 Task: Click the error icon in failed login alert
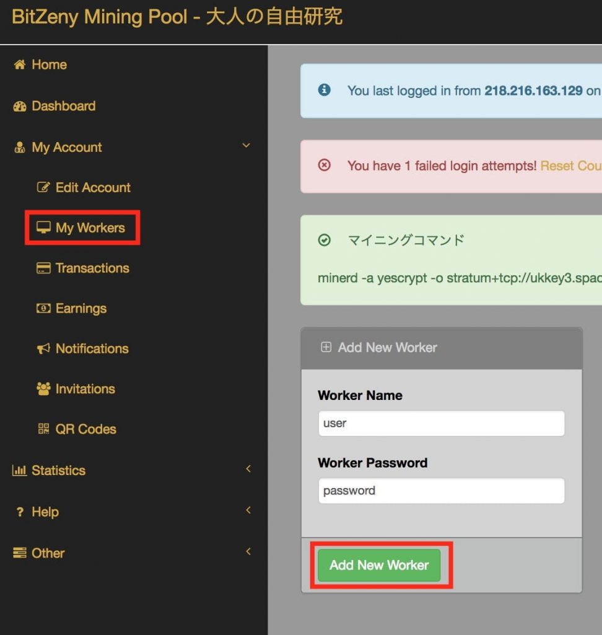(x=324, y=165)
